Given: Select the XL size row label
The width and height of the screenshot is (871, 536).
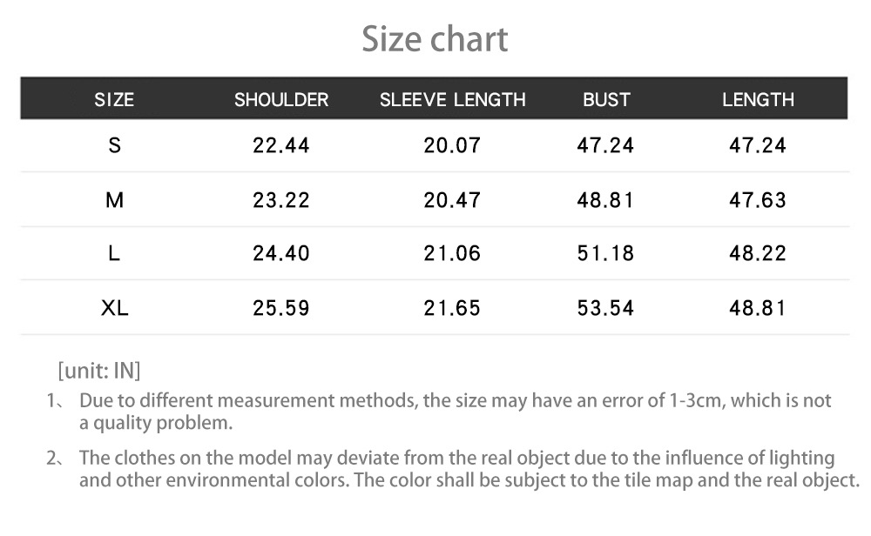Looking at the screenshot, I should pos(114,308).
